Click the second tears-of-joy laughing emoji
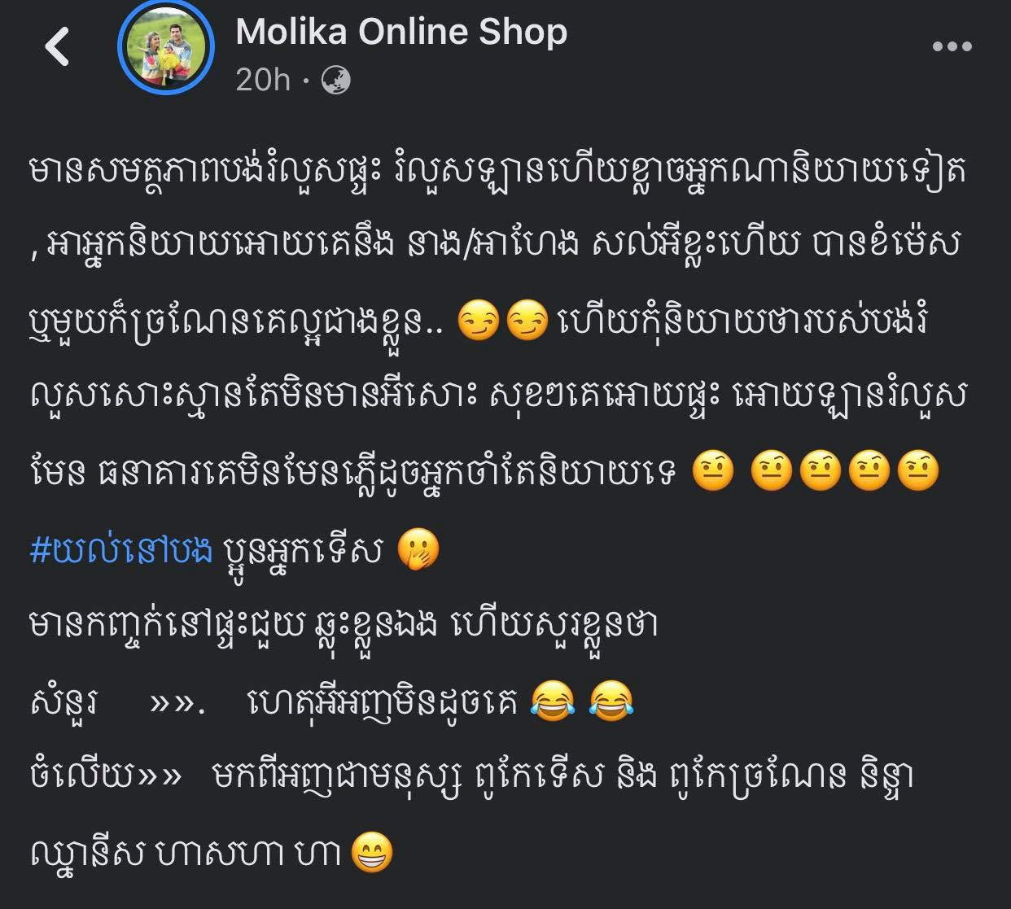1011x909 pixels. [611, 701]
